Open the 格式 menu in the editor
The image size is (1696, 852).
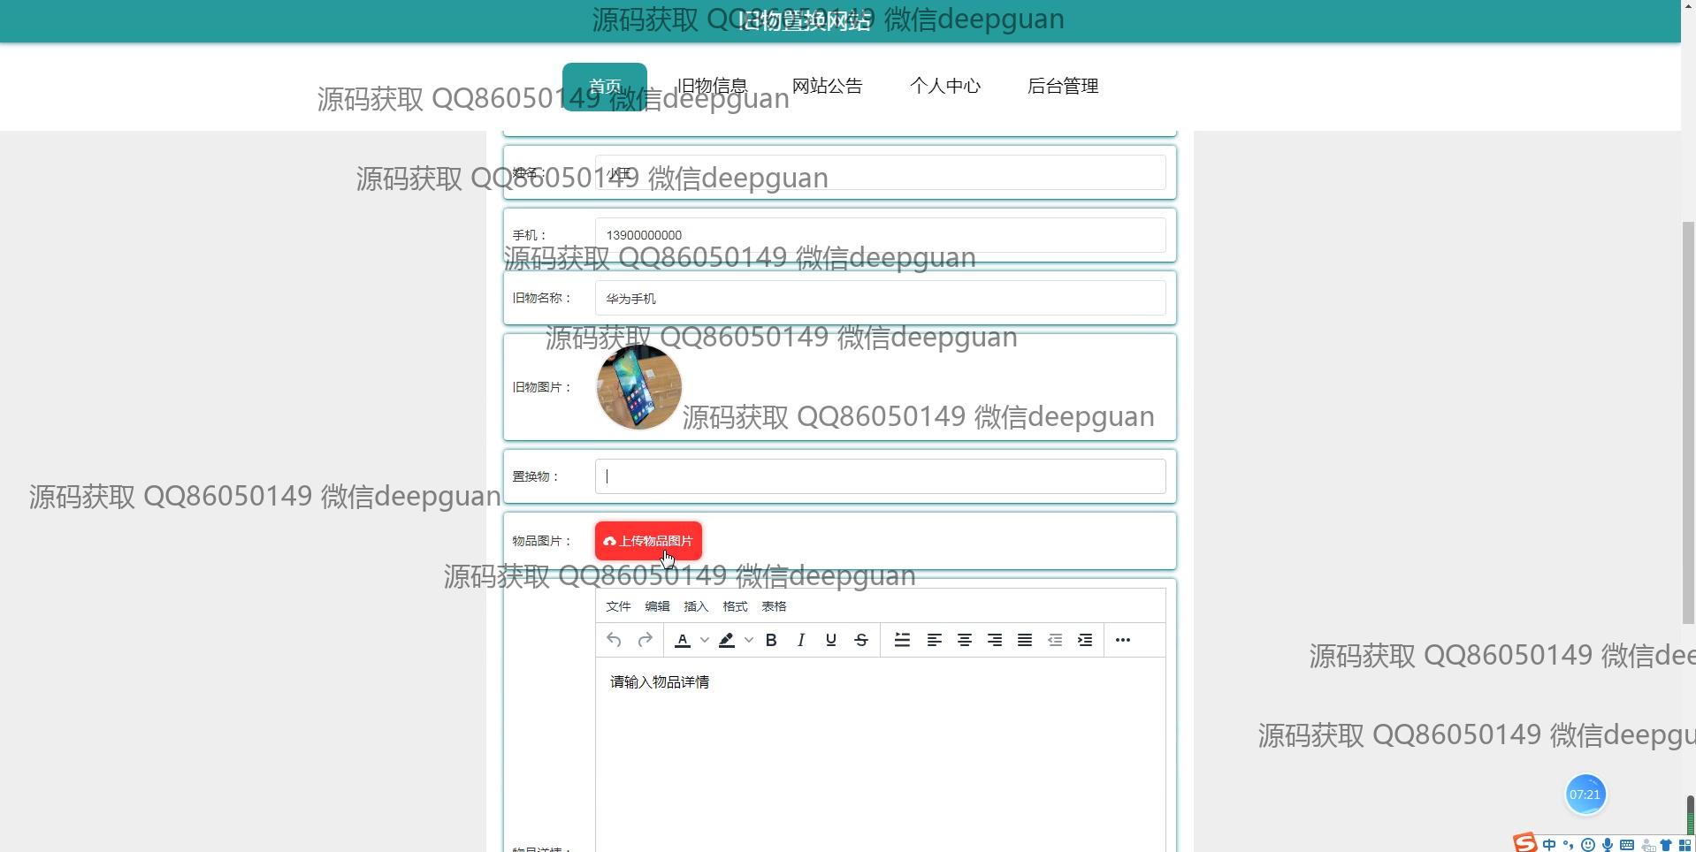click(735, 606)
